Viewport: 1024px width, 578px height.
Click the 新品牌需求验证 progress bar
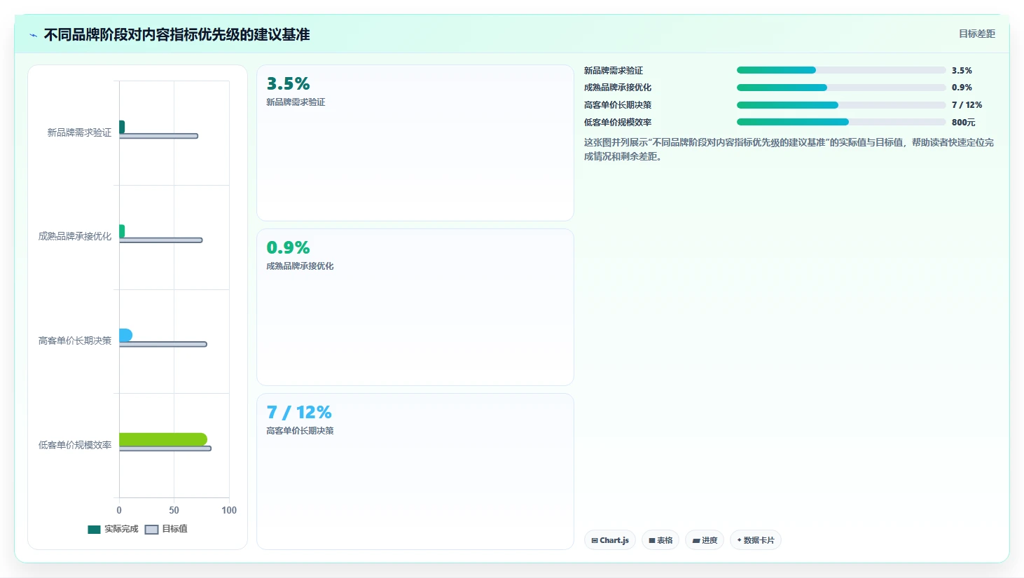(841, 70)
